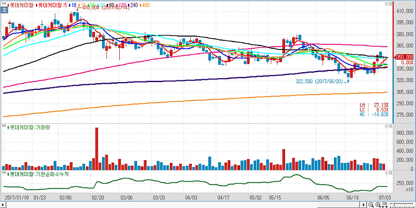
Task: Minimize the price chart pane
Action: [387, 4]
